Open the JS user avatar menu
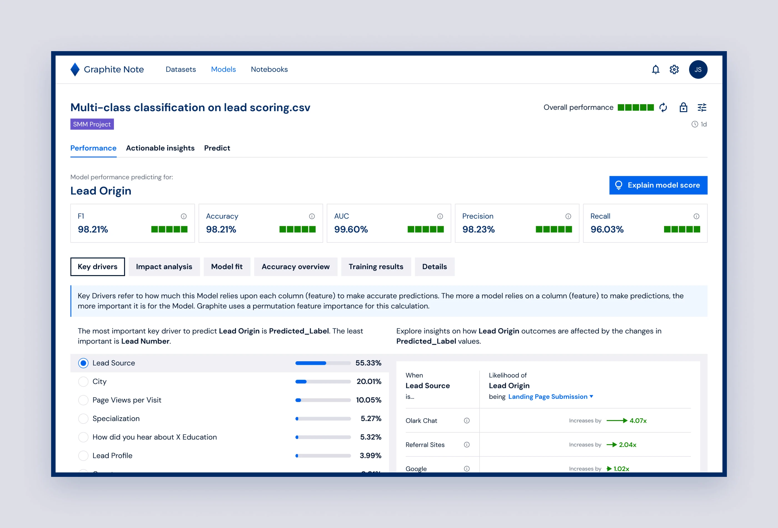This screenshot has height=528, width=778. (x=698, y=69)
